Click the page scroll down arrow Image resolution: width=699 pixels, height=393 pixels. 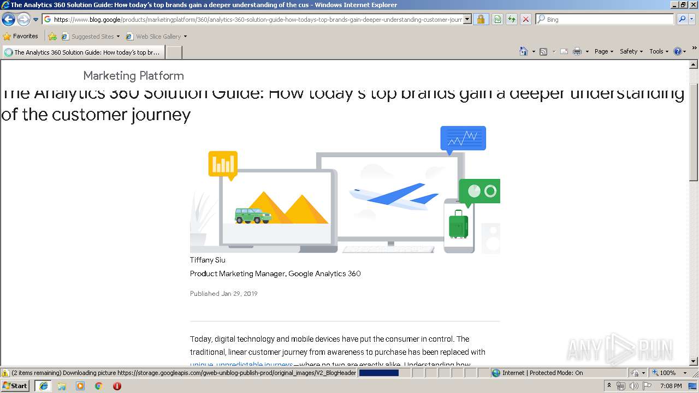[x=694, y=361]
